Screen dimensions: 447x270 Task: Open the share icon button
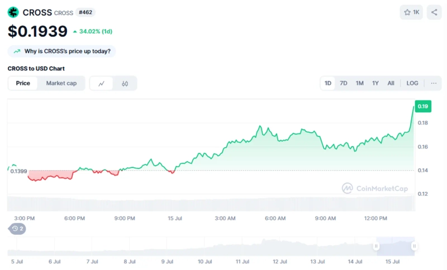[x=434, y=12]
